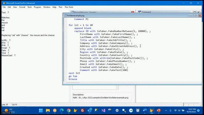Show hidden system tray icons

[x=166, y=111]
